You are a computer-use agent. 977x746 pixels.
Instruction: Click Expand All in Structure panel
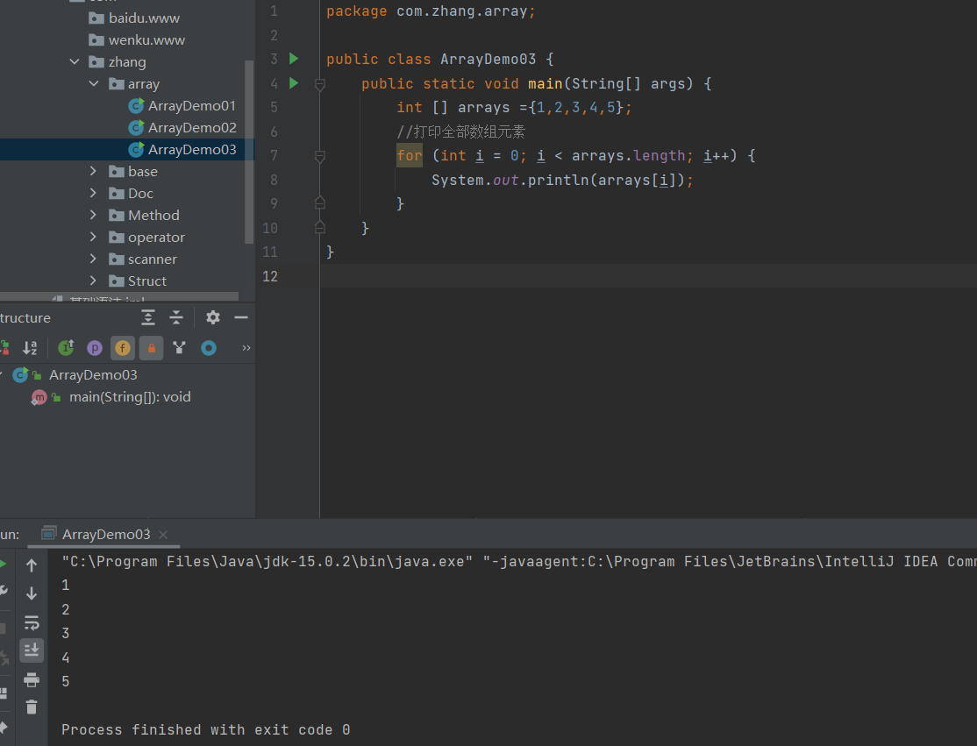point(147,317)
